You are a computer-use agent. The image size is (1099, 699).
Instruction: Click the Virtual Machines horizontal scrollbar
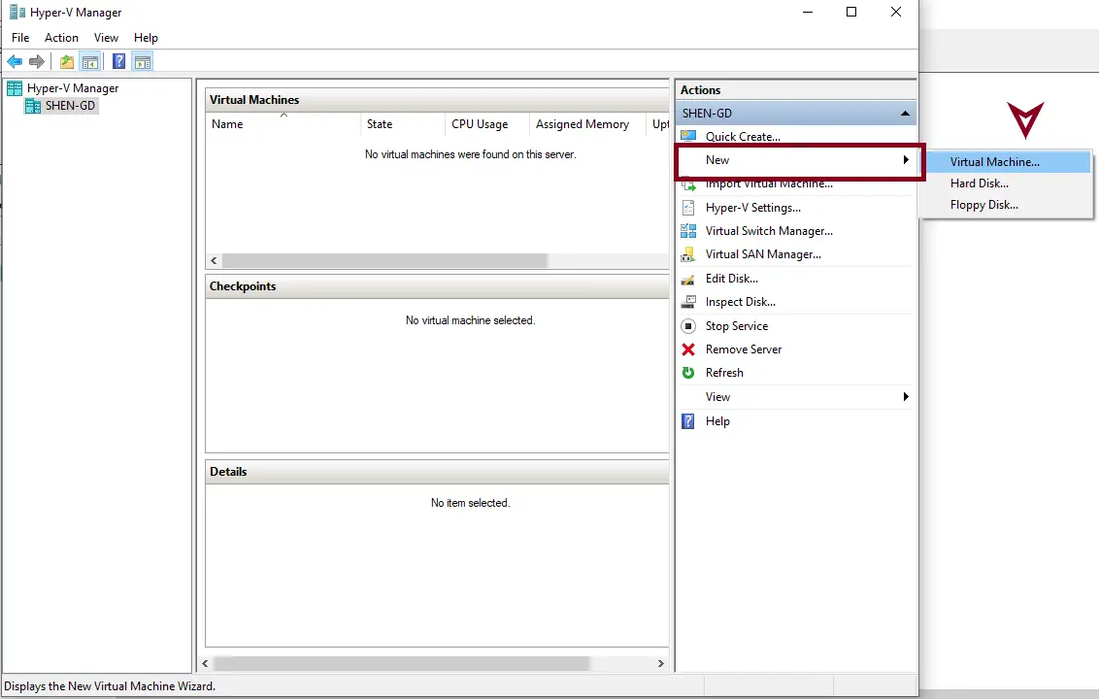click(x=384, y=261)
